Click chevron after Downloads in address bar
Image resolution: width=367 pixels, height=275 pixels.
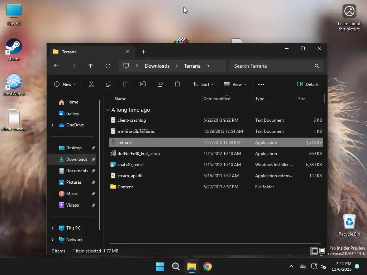click(177, 66)
